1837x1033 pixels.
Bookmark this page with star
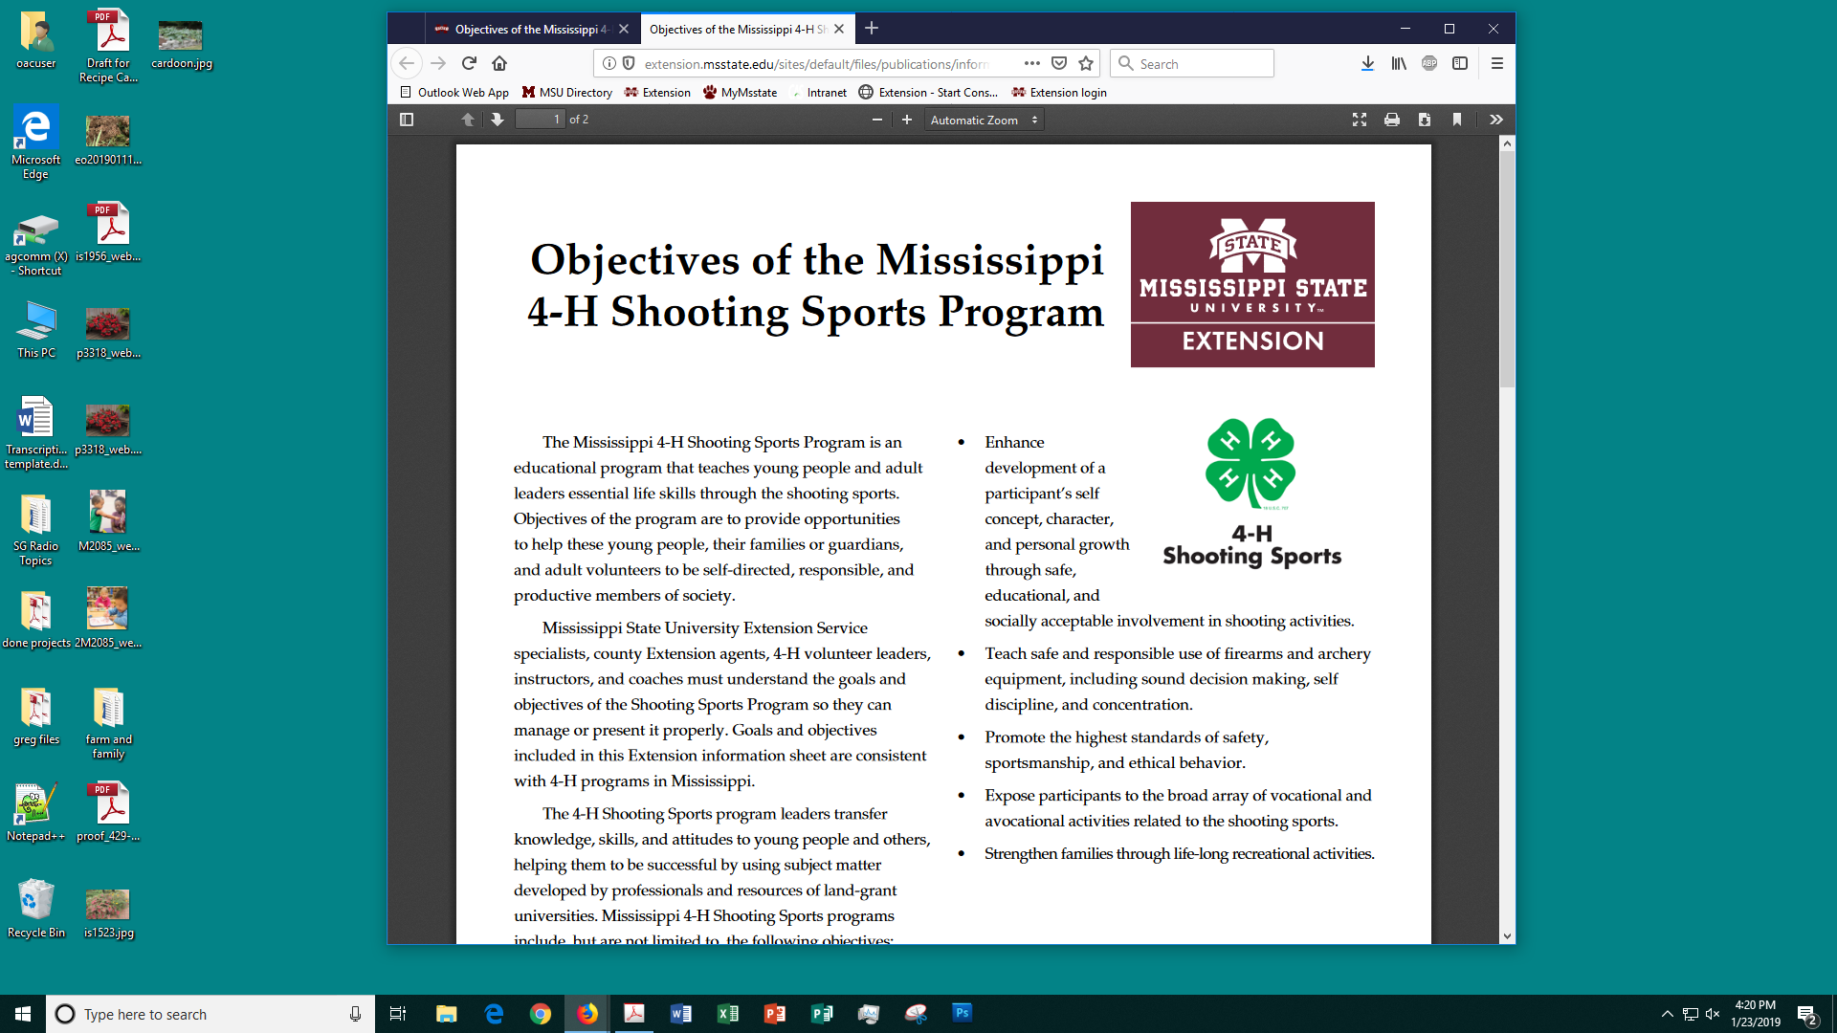click(1086, 63)
